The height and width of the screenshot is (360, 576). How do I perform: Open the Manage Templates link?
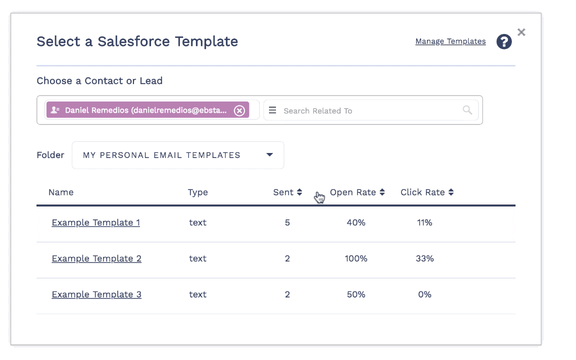coord(450,41)
